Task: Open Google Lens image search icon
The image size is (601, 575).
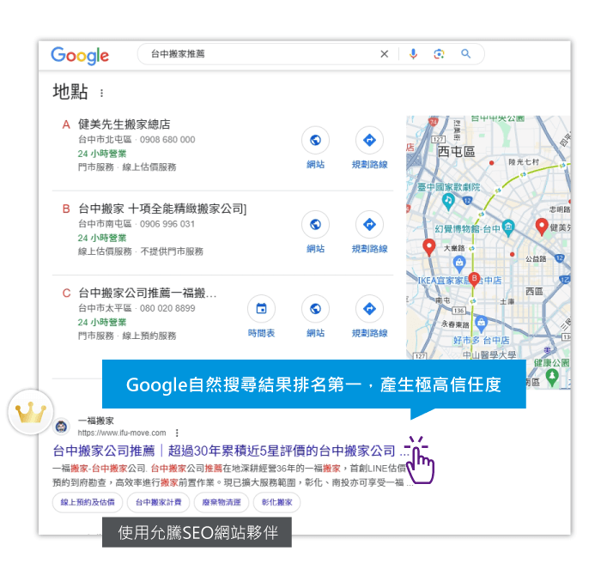Action: click(439, 54)
